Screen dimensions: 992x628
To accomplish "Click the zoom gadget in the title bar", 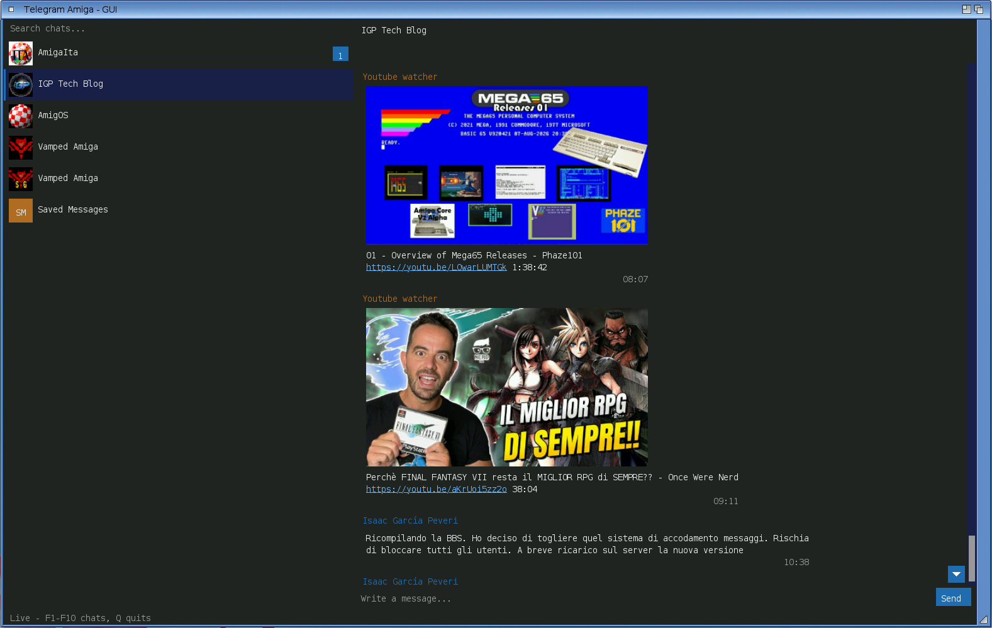I will click(x=966, y=9).
